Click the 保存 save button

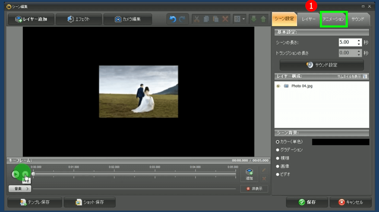point(307,202)
